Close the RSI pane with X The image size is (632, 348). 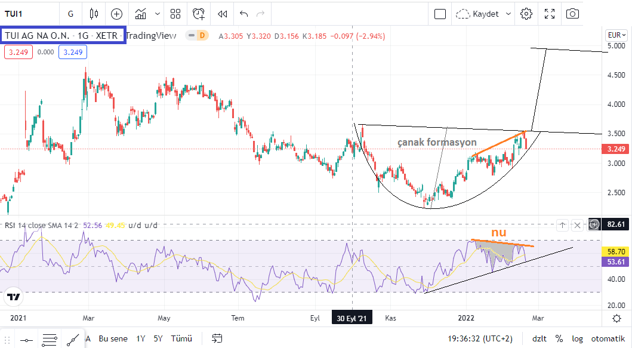pyautogui.click(x=577, y=226)
